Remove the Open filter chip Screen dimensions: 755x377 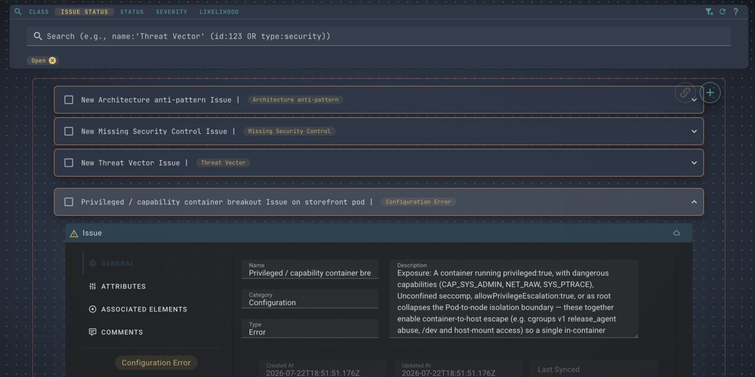(52, 60)
